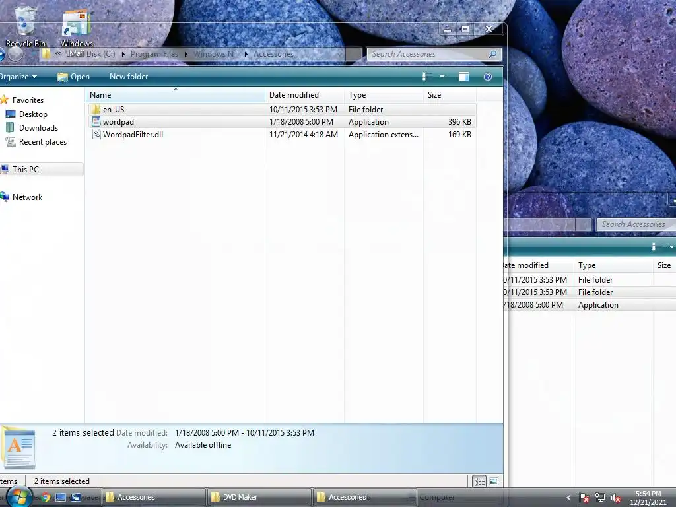Select Network label in navigation pane
The image size is (676, 507).
[x=27, y=197]
